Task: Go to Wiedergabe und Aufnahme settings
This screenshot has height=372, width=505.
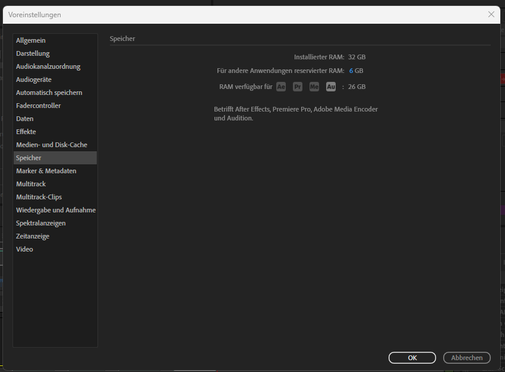Action: 55,209
